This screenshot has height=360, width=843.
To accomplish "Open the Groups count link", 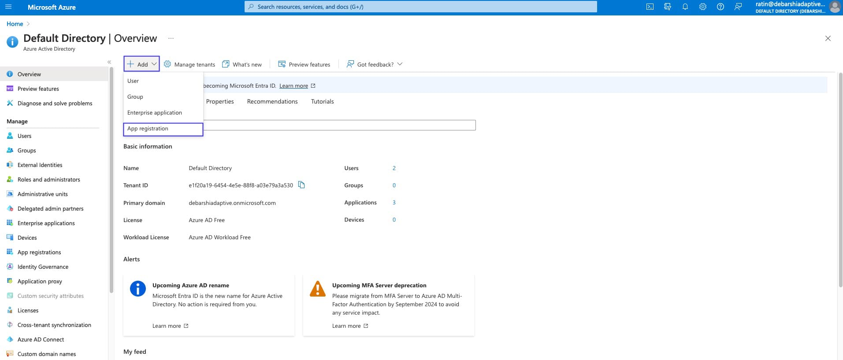I will [394, 185].
